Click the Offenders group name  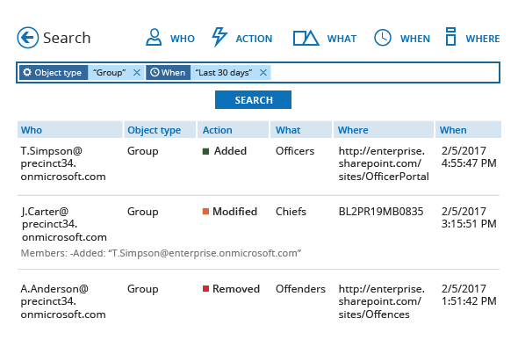300,289
